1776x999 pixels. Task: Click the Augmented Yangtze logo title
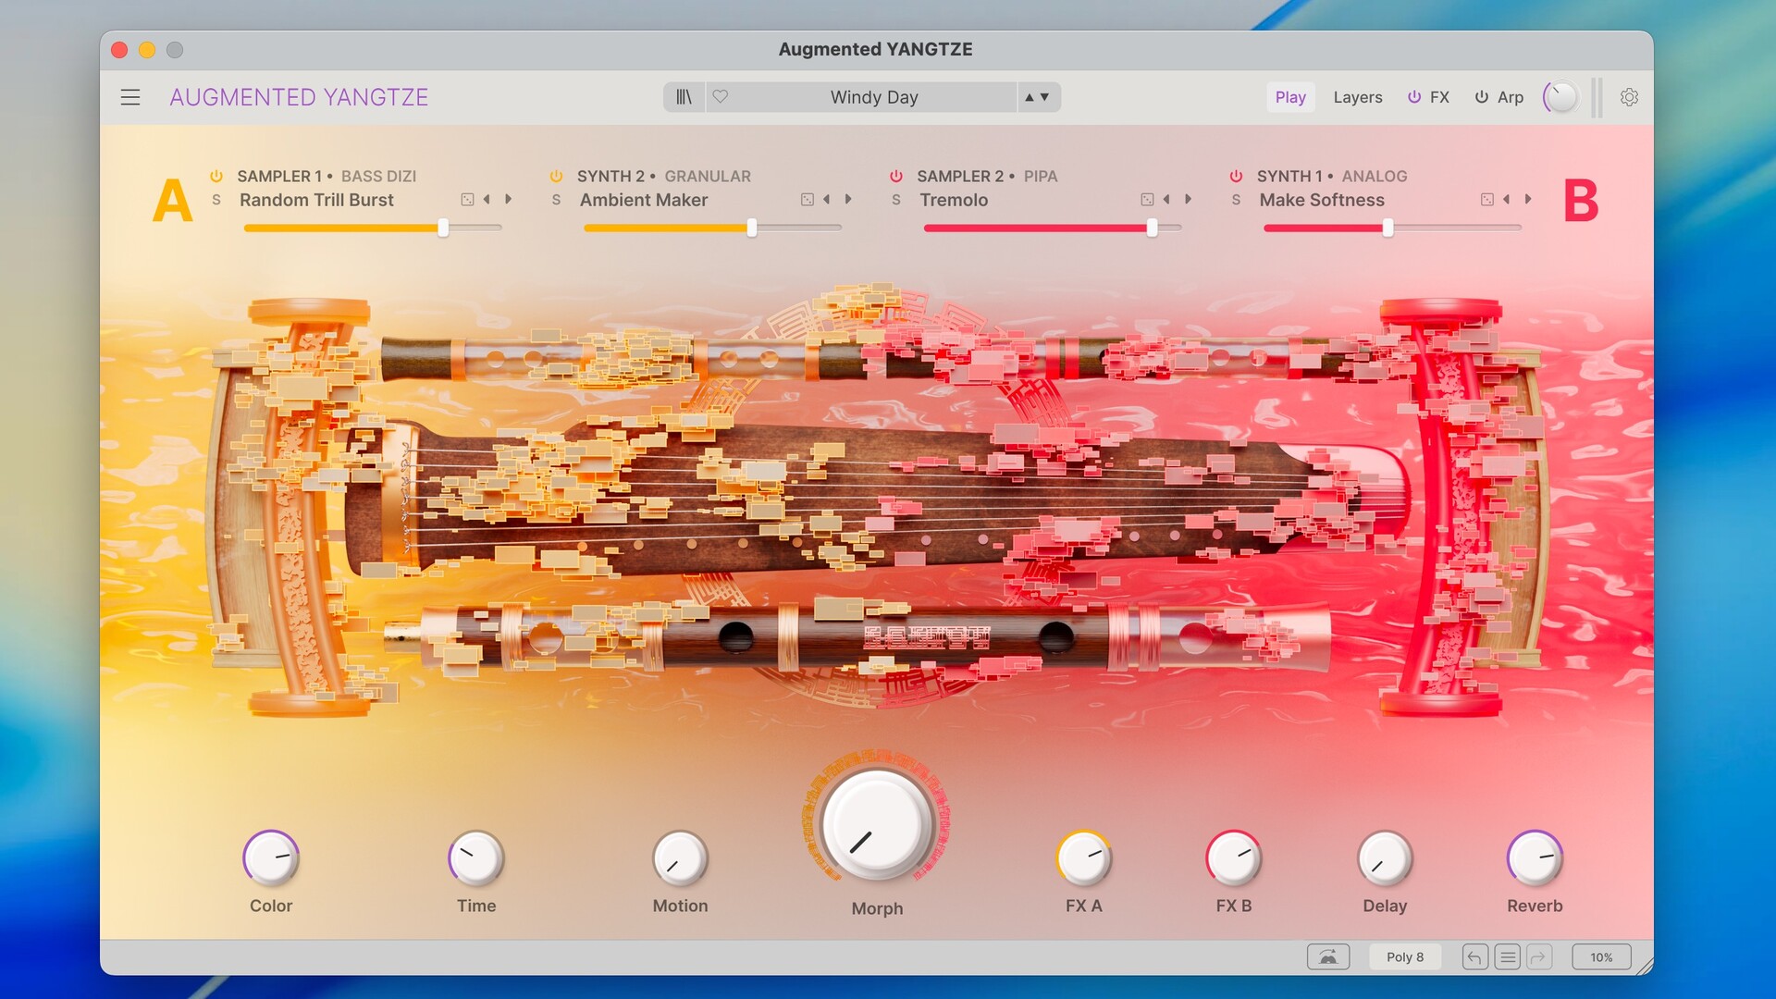[299, 97]
